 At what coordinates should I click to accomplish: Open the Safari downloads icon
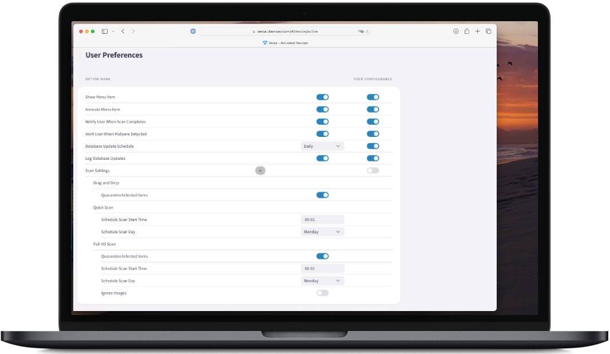coord(456,32)
